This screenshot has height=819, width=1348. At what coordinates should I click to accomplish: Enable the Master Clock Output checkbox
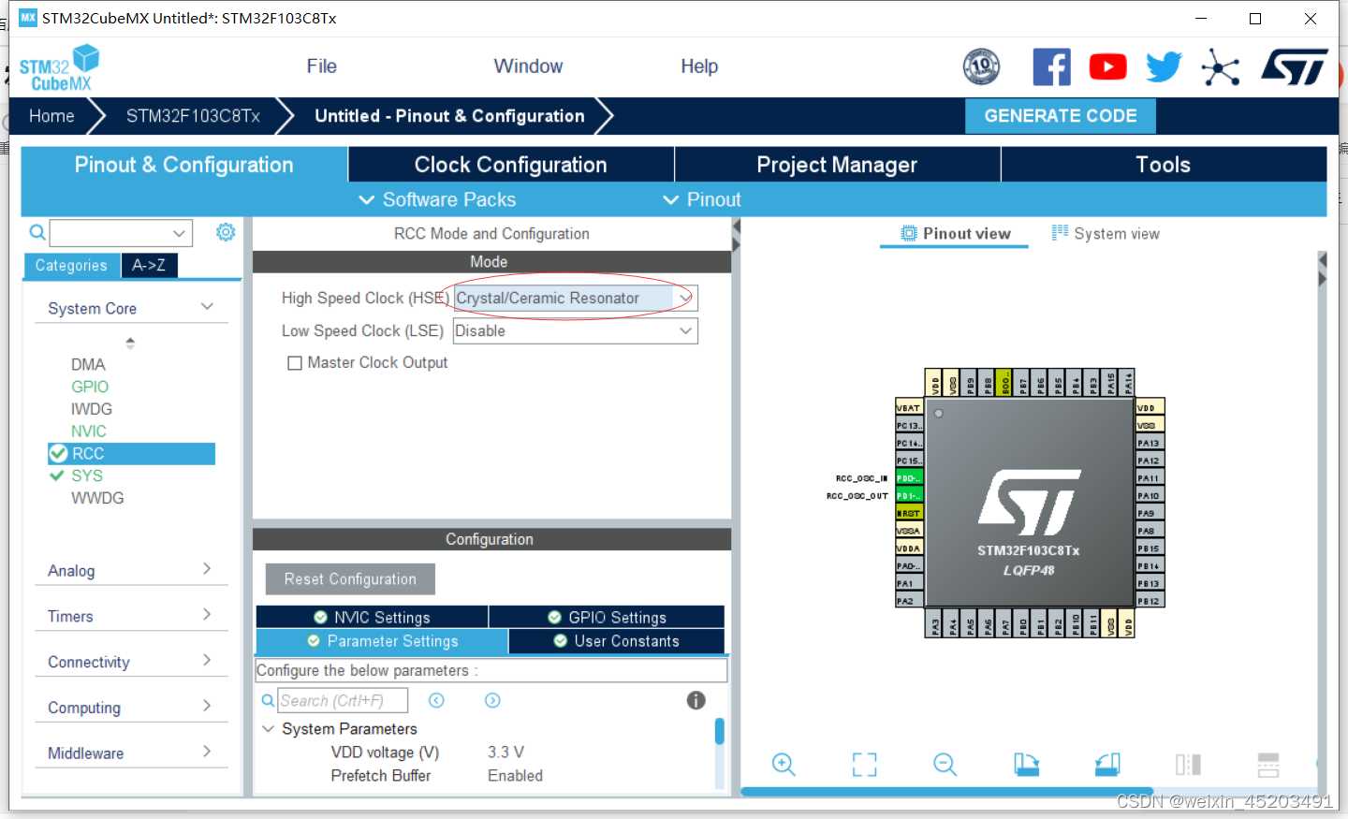pyautogui.click(x=295, y=363)
